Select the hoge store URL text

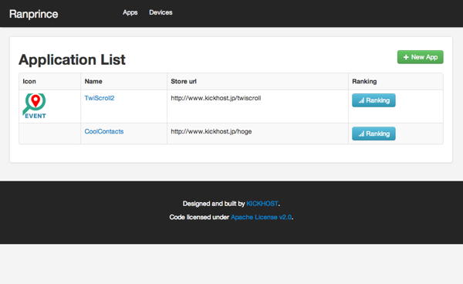(211, 131)
